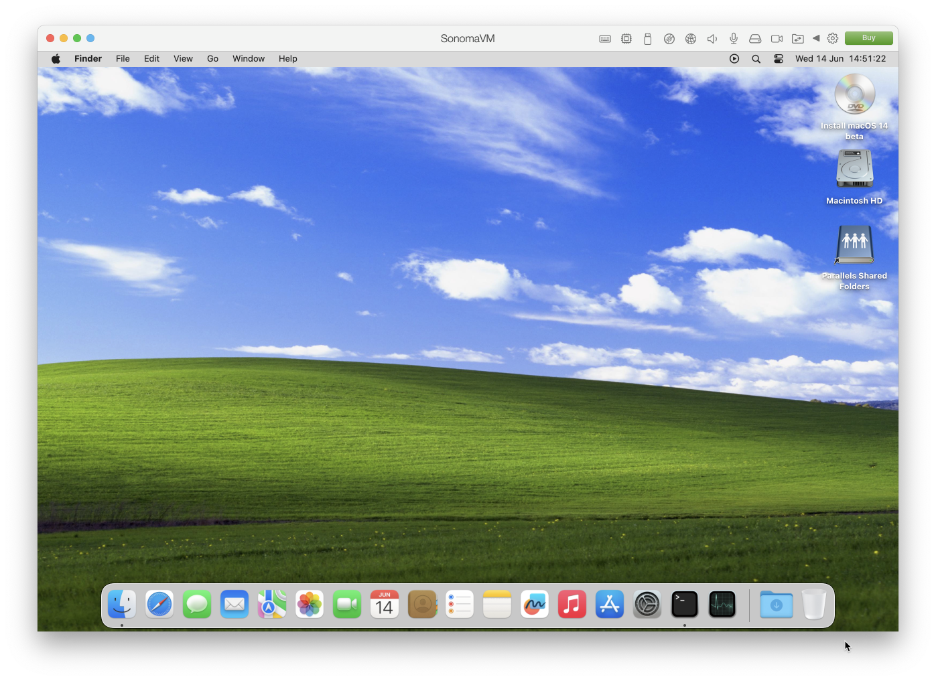Open the Go menu

[x=212, y=59]
